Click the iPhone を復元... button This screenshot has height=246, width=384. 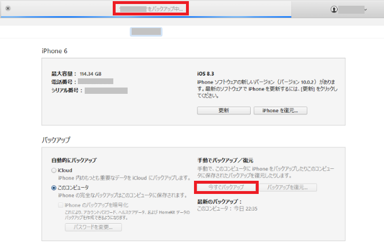point(280,110)
